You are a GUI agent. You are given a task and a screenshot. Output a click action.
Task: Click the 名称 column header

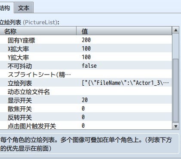(x=38, y=31)
